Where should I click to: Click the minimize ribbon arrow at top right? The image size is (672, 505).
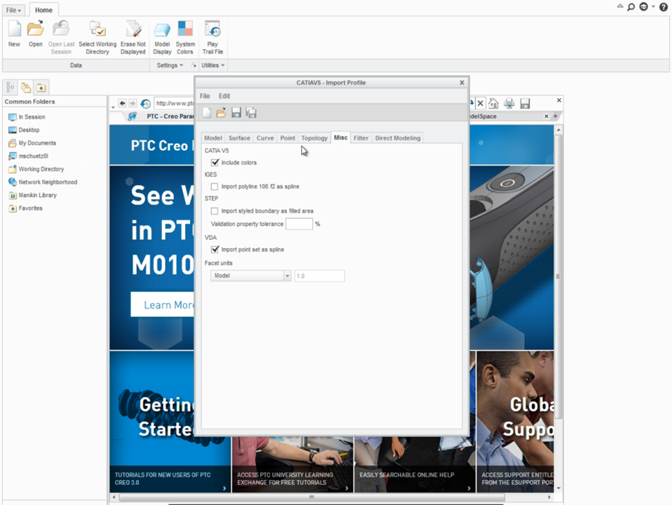pyautogui.click(x=619, y=6)
